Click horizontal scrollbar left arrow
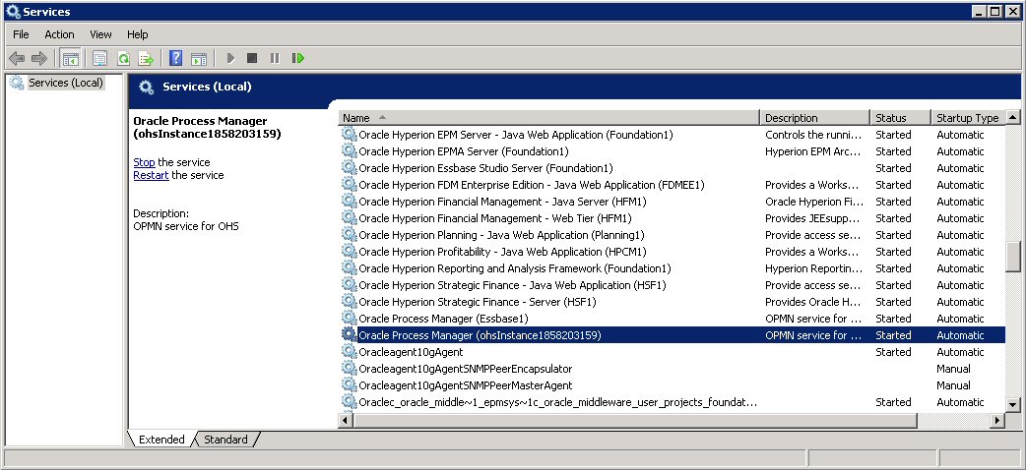This screenshot has width=1026, height=470. point(346,421)
